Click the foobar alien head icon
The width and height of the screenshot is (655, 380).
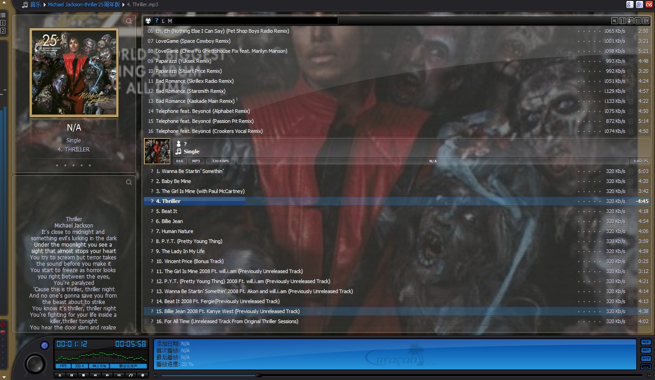point(148,21)
